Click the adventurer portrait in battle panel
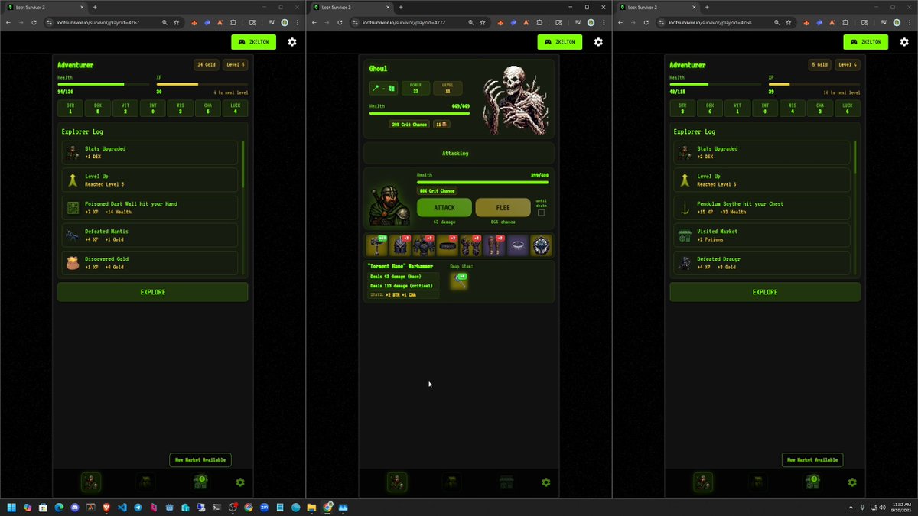The image size is (918, 516). (x=389, y=206)
